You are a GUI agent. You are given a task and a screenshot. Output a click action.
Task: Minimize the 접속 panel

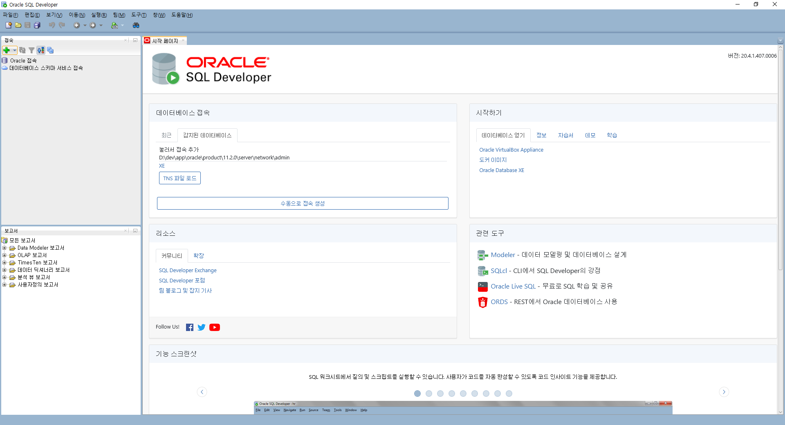click(135, 40)
